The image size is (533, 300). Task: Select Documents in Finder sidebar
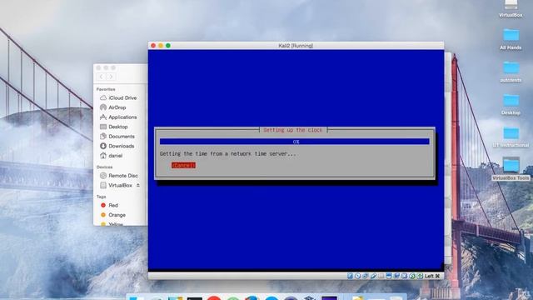pyautogui.click(x=117, y=137)
